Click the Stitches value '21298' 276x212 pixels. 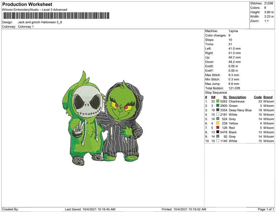(x=269, y=3)
